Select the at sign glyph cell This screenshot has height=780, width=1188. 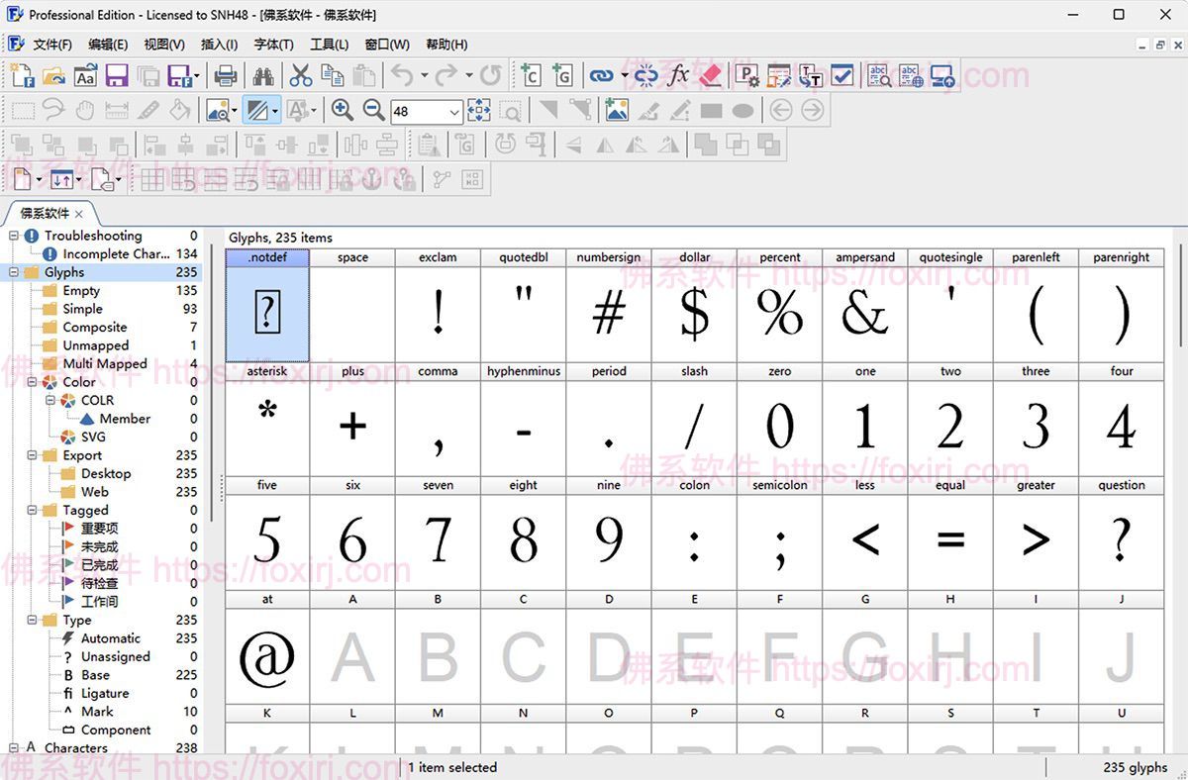267,655
